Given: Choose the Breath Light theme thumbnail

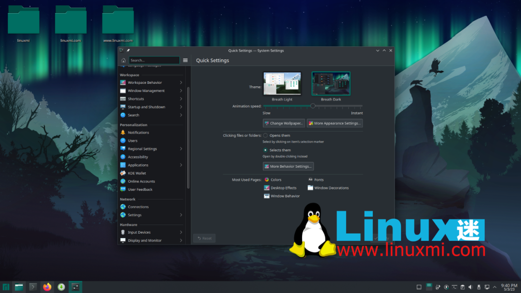Looking at the screenshot, I should tap(282, 84).
